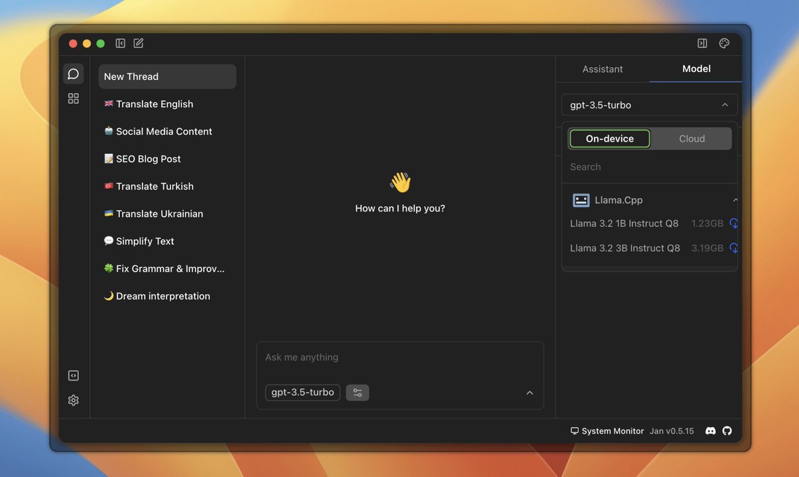Open the gpt-3.5-turbo model dropdown
The height and width of the screenshot is (477, 799).
[x=649, y=105]
